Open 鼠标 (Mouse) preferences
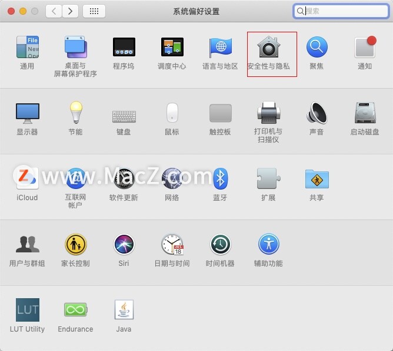Viewport: 393px width, 351px height. [x=172, y=113]
